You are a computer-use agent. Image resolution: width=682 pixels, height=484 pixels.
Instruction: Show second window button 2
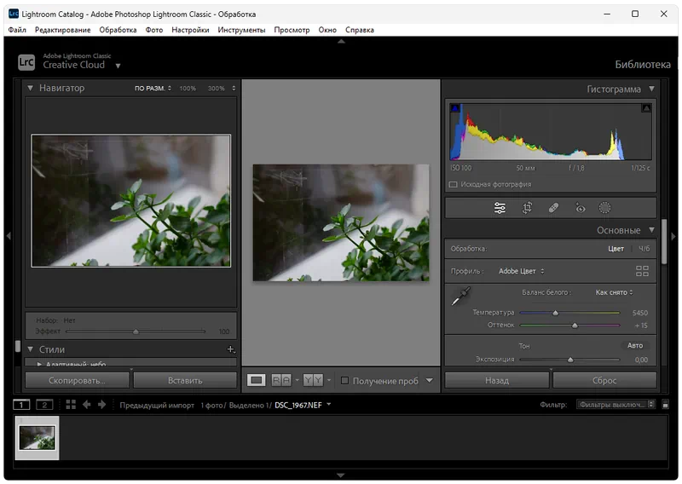pos(44,405)
